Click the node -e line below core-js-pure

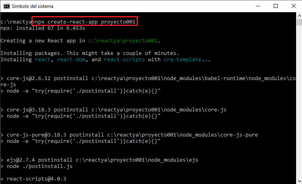[x=81, y=141]
